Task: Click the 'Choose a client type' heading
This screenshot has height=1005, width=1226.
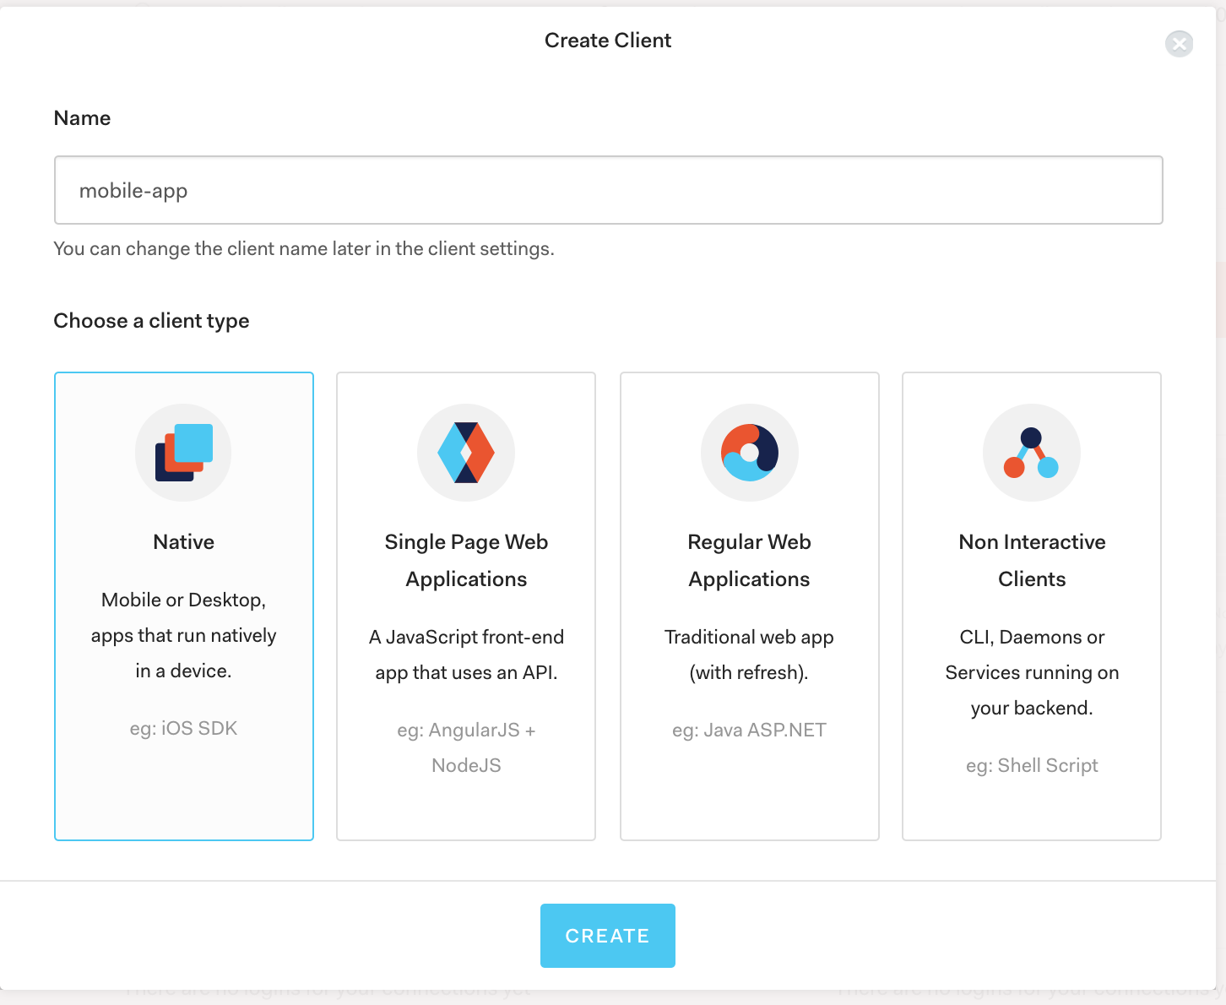Action: click(x=151, y=321)
